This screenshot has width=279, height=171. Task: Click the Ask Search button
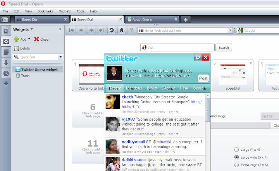224,48
